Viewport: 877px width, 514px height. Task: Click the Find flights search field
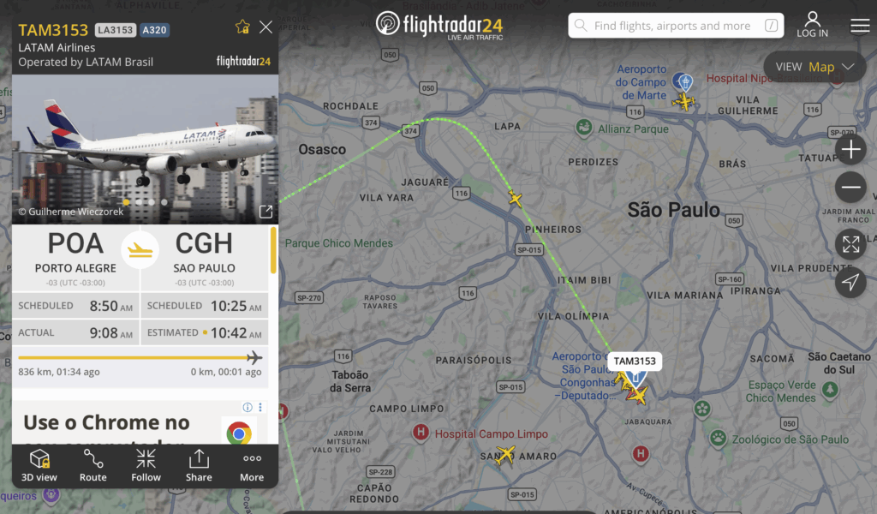[x=676, y=26]
